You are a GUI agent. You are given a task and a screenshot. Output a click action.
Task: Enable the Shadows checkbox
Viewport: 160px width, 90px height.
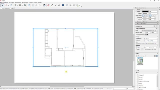(136, 47)
